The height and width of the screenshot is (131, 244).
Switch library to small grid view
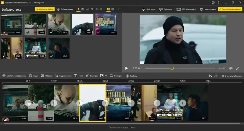113,9
